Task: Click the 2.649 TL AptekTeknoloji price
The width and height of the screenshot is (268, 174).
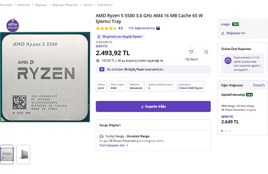Action: 230,122
